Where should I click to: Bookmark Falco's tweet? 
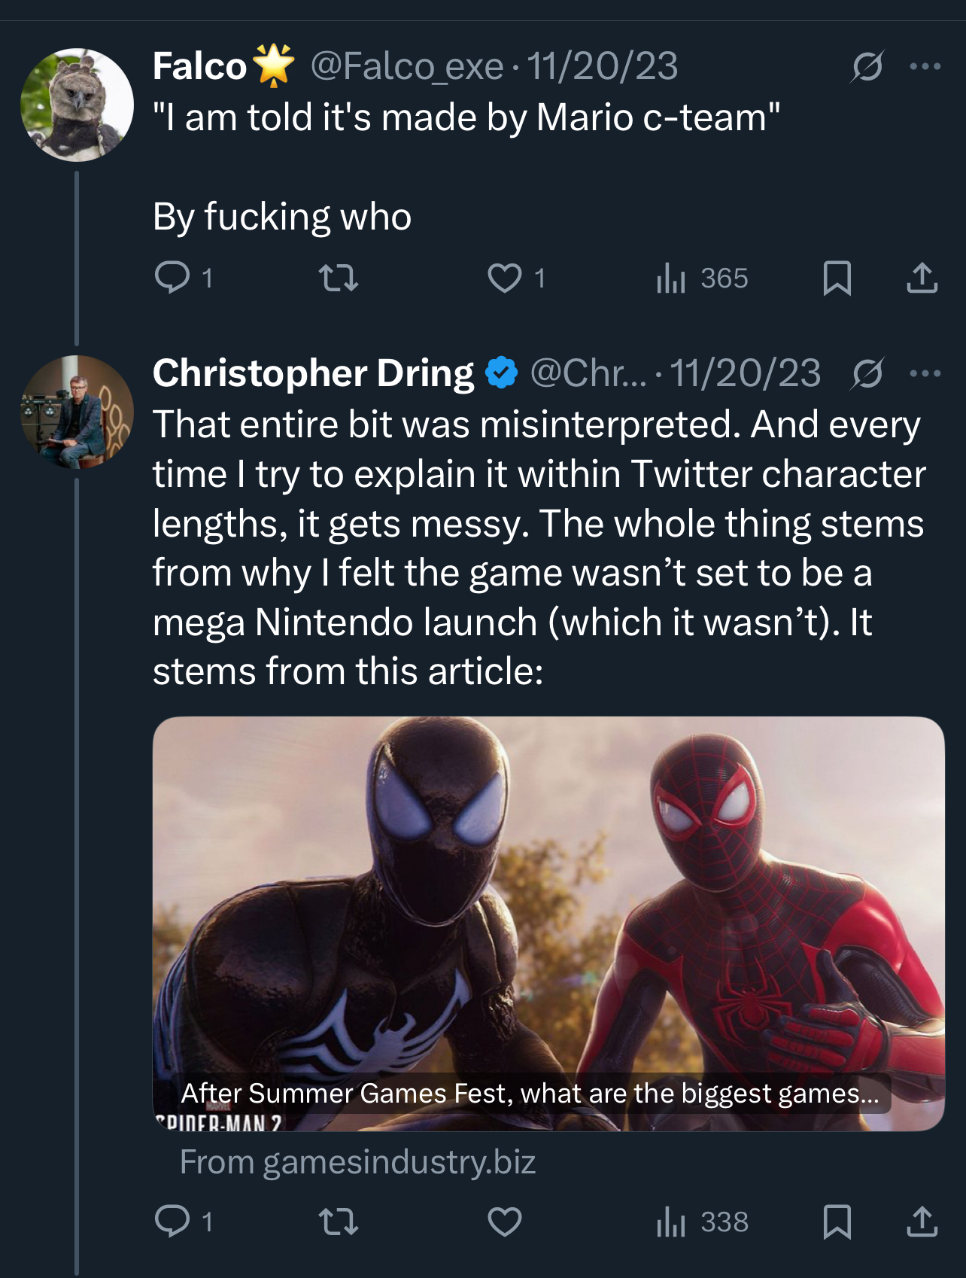(837, 278)
